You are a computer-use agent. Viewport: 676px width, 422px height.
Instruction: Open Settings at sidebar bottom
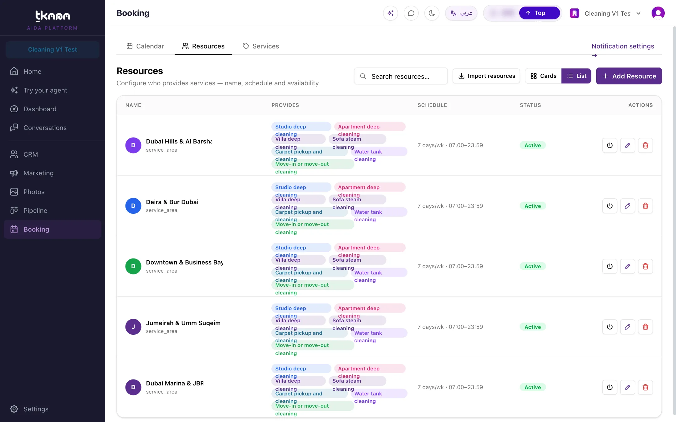53,409
